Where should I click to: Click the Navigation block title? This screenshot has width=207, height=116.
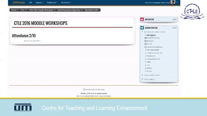(x=149, y=19)
